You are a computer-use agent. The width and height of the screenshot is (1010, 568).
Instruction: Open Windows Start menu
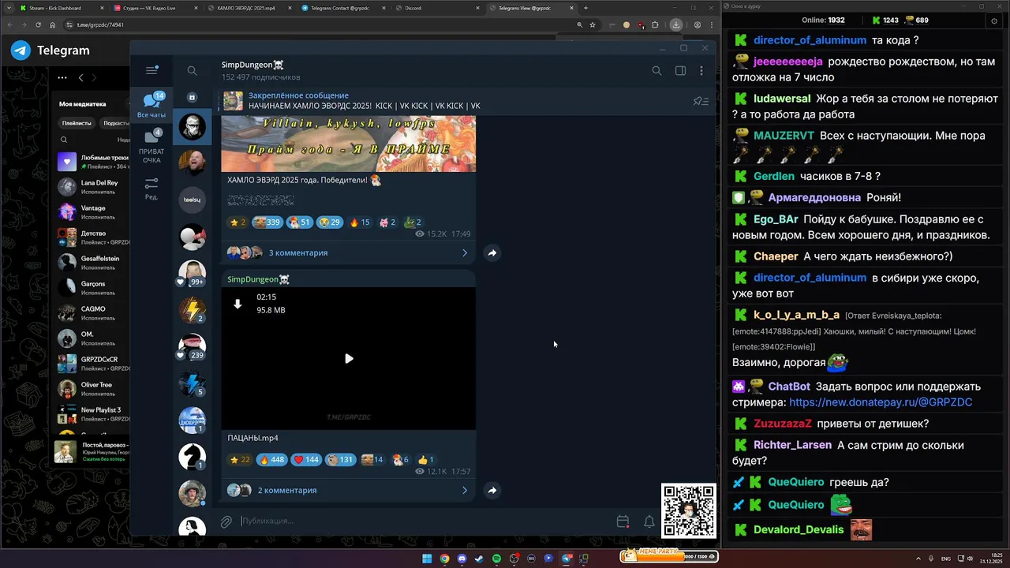pos(427,559)
